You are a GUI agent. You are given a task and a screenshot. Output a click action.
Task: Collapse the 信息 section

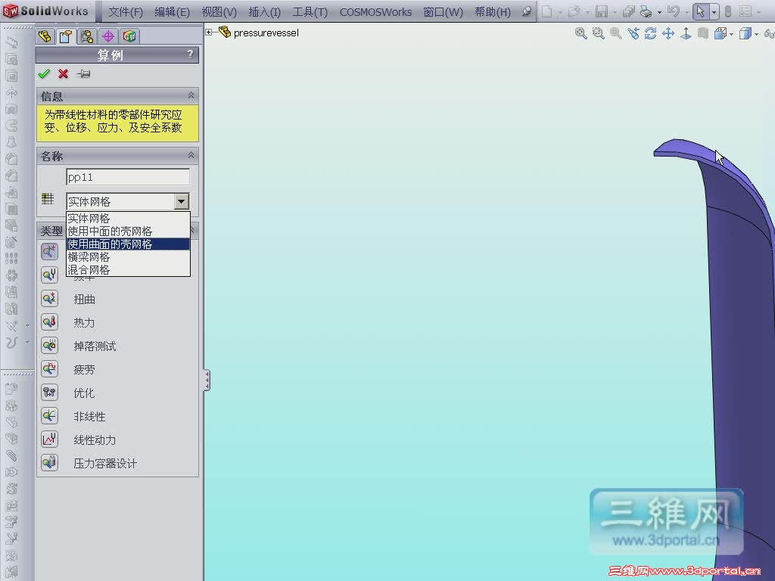[191, 95]
